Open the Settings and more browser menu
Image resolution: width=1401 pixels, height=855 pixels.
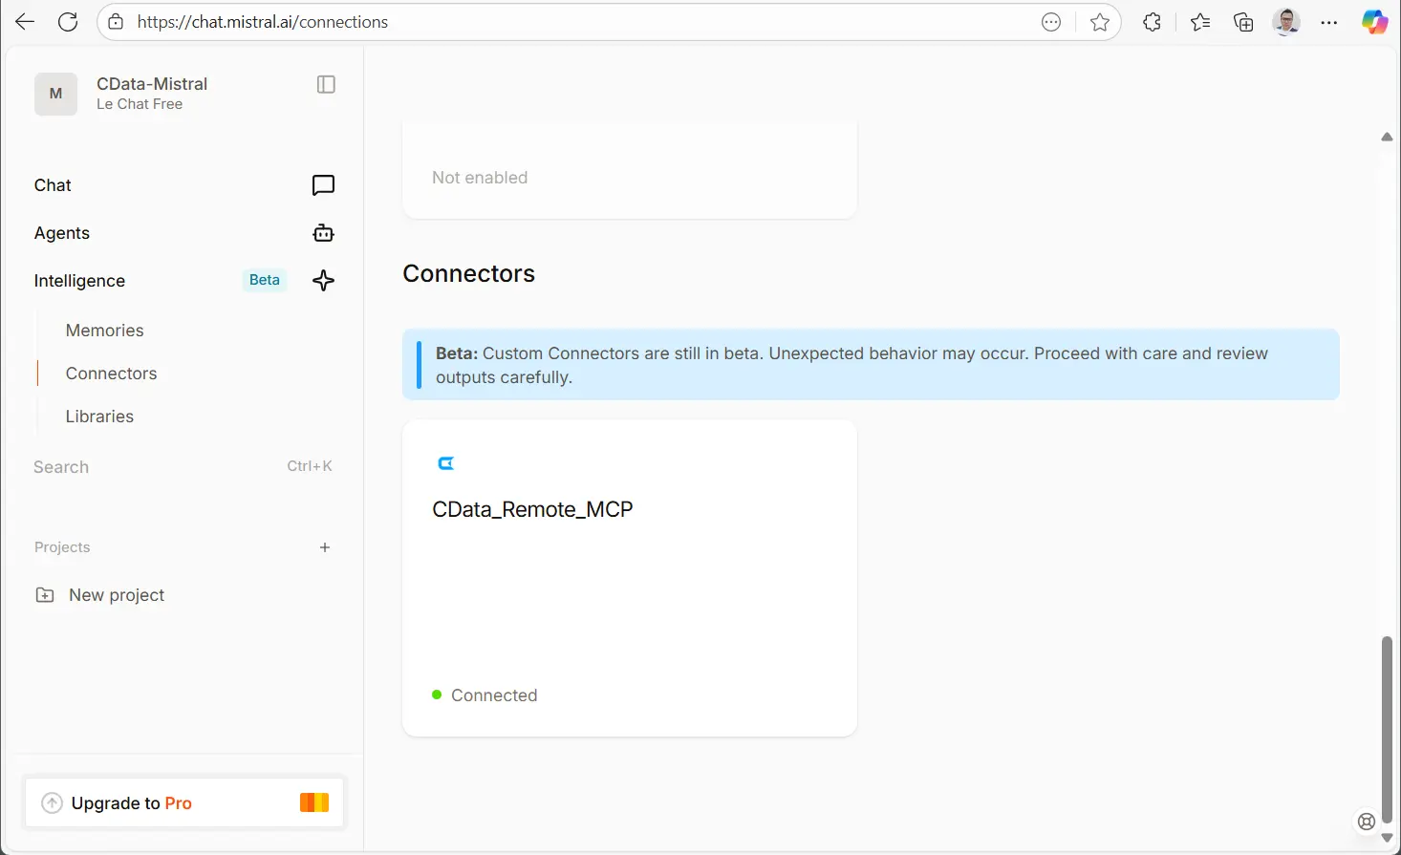coord(1329,21)
